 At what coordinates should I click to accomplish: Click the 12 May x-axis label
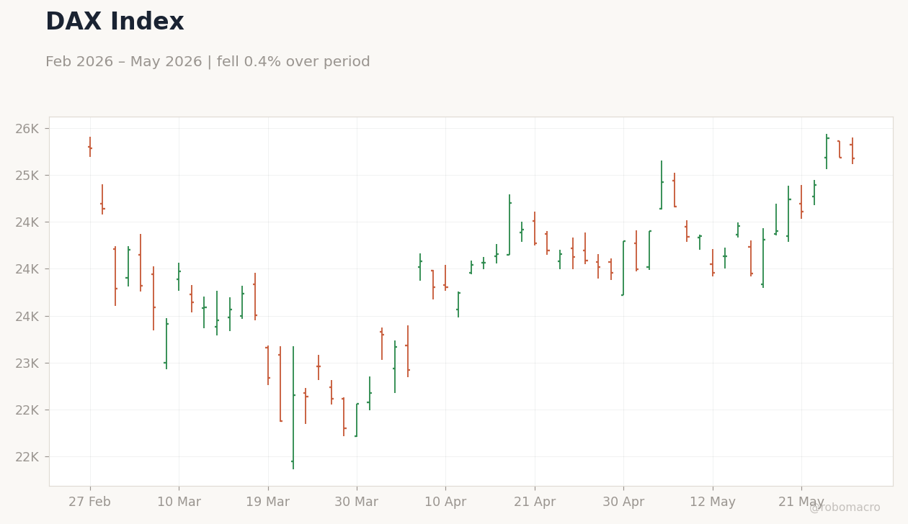pyautogui.click(x=713, y=502)
